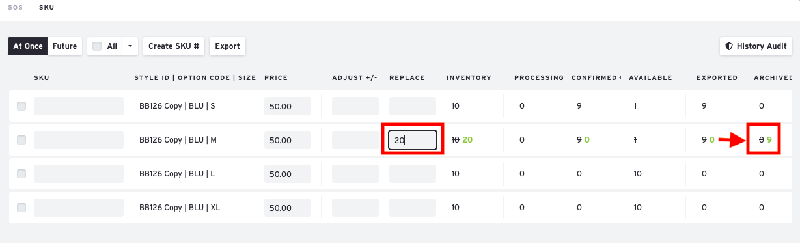The width and height of the screenshot is (800, 250).
Task: Select checkbox for BLU | M row
Action: tap(21, 140)
